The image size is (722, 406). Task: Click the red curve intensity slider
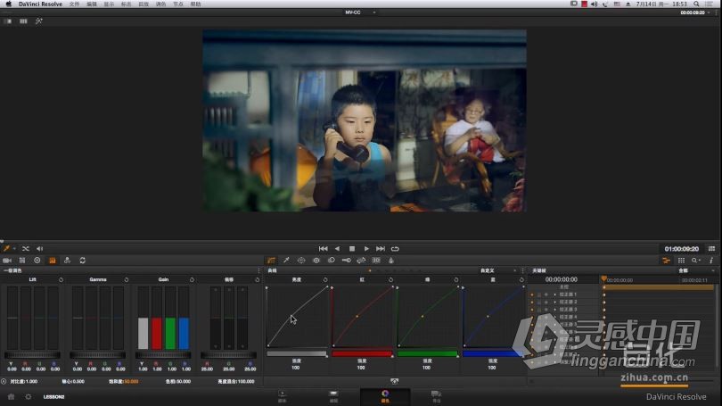(x=362, y=354)
